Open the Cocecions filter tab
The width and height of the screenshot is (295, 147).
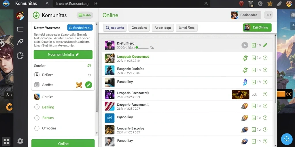coord(139,28)
